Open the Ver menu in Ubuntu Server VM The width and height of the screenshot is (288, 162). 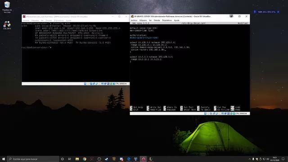(150, 20)
